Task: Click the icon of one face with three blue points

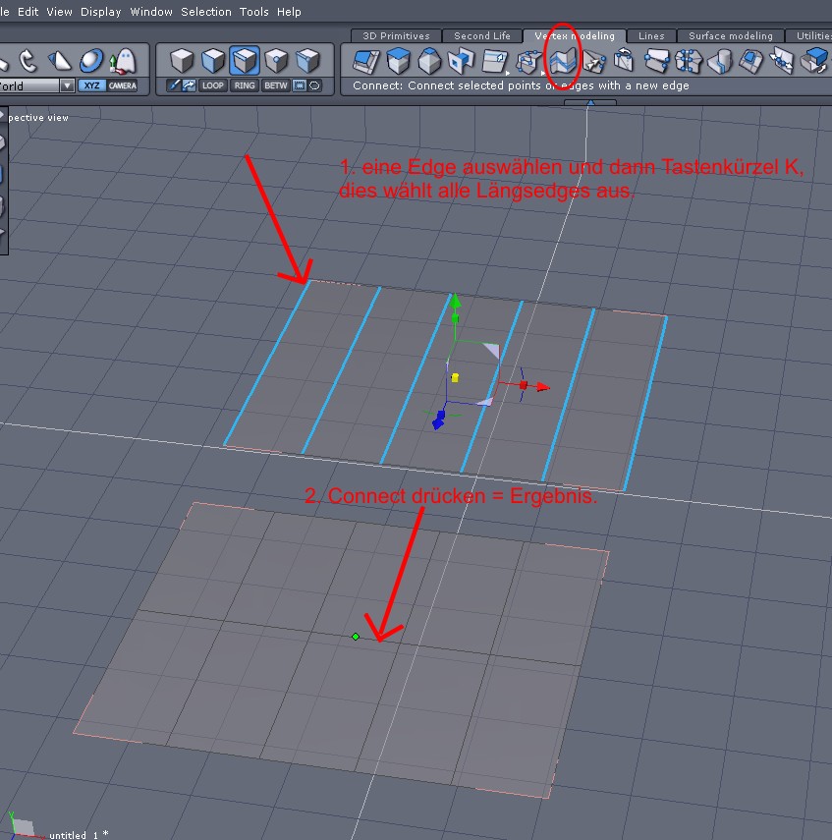Action: 657,61
